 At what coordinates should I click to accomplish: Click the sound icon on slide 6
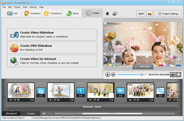(138, 100)
